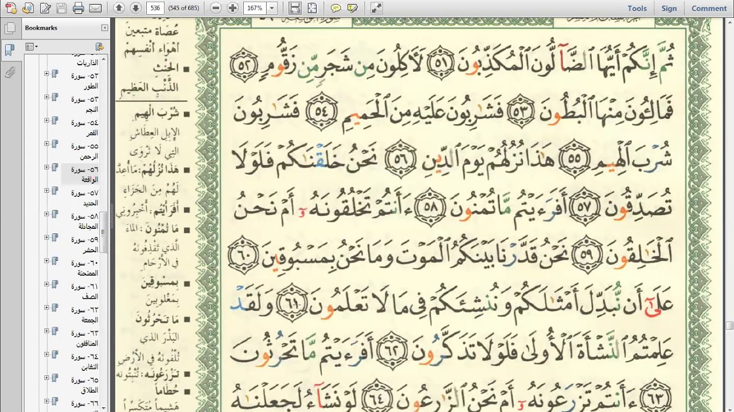Open bookmark ٦٢ سورة الجمعة
The height and width of the screenshot is (412, 734).
pyautogui.click(x=85, y=315)
